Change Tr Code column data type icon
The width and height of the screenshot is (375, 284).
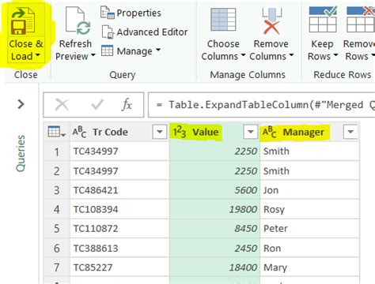pyautogui.click(x=79, y=132)
